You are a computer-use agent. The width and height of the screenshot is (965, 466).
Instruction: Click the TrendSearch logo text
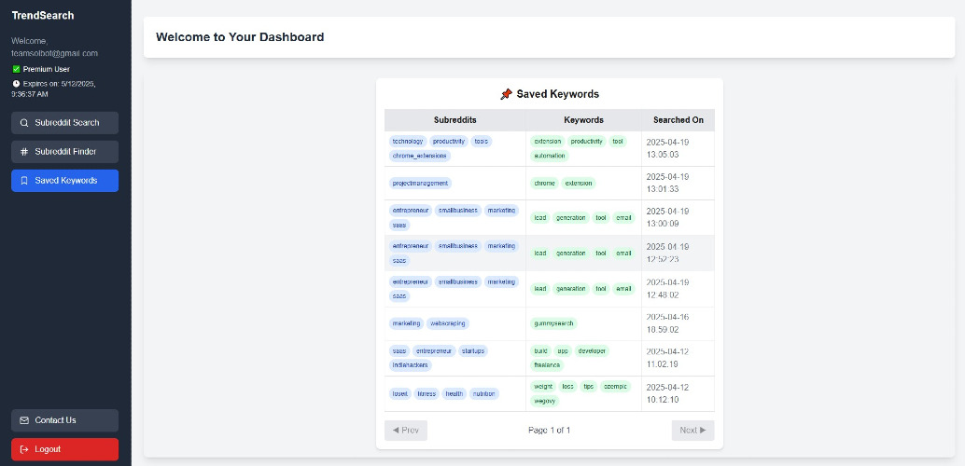[x=43, y=15]
